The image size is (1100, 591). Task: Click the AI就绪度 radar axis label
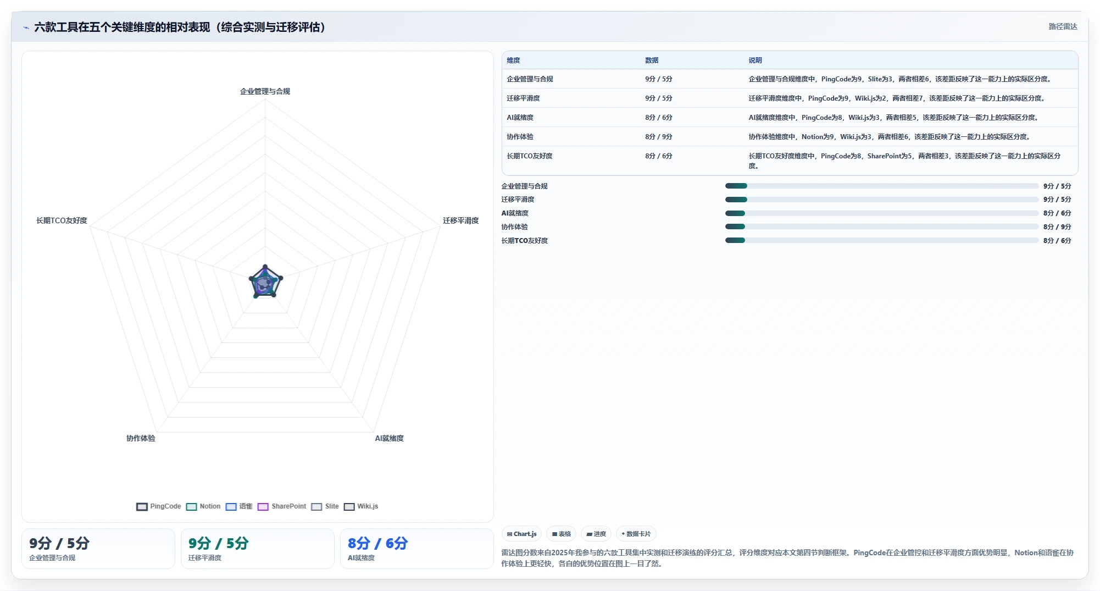tap(389, 438)
